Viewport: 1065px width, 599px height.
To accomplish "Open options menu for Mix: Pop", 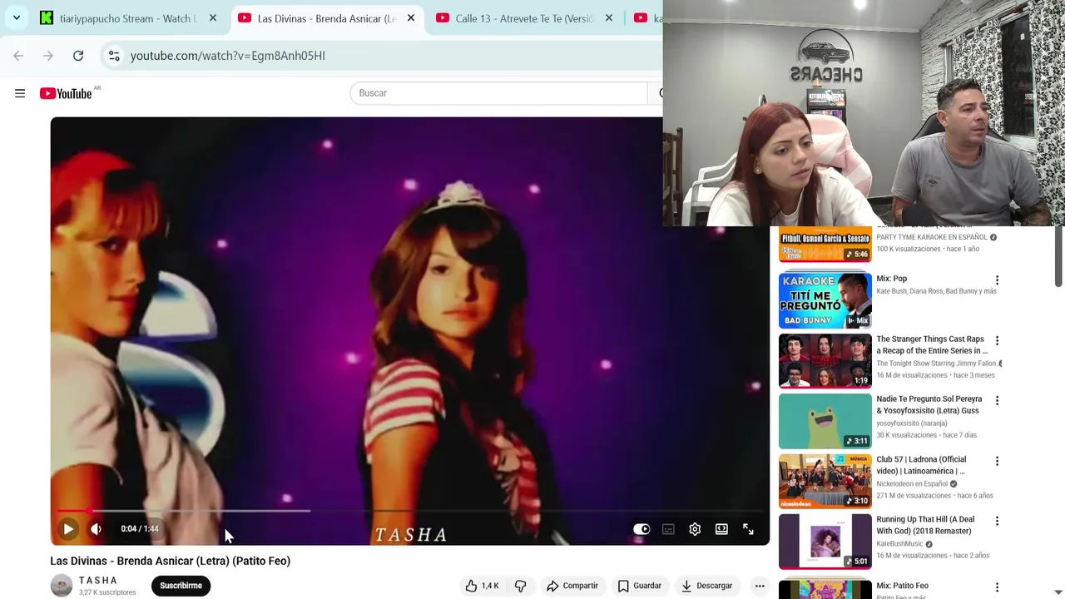I will point(997,280).
